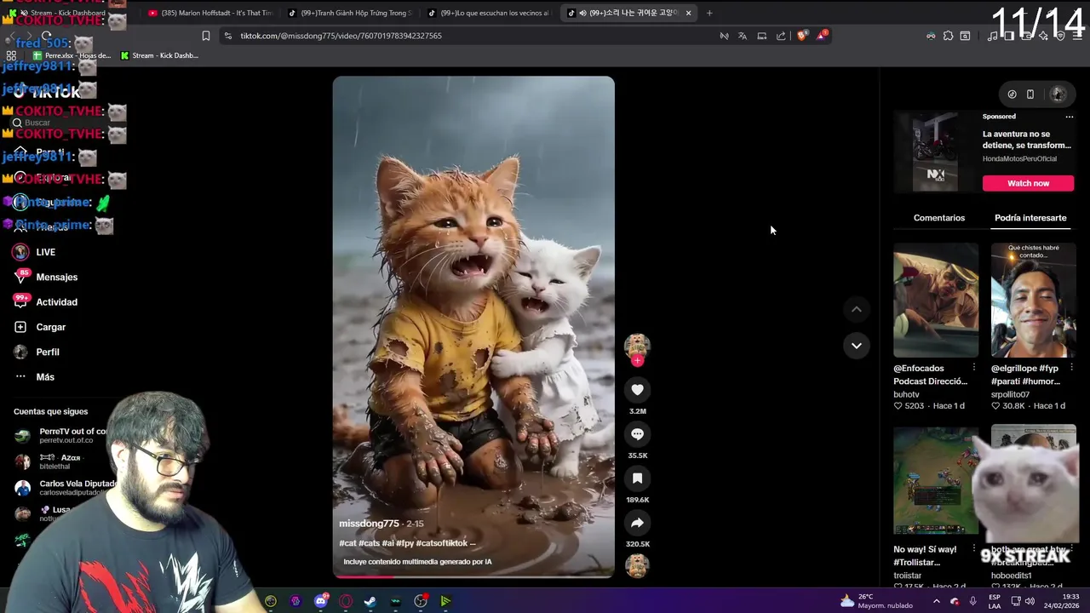The height and width of the screenshot is (613, 1090).
Task: Seek on the red video progress bar
Action: 473,576
